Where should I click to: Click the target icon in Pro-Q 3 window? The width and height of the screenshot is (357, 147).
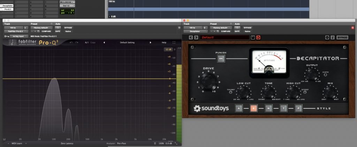tap(179, 28)
